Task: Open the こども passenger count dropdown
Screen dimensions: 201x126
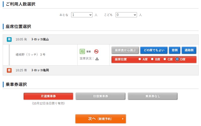Action: pos(126,15)
